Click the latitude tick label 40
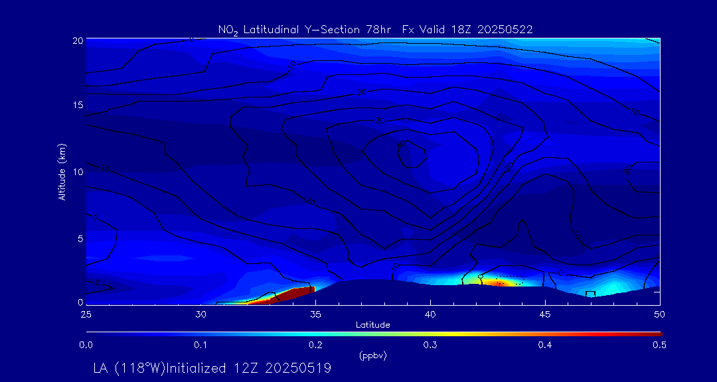717x382 pixels. [430, 314]
